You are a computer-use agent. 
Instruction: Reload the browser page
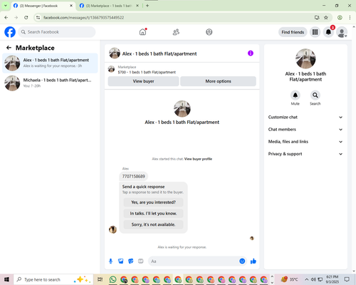click(26, 17)
